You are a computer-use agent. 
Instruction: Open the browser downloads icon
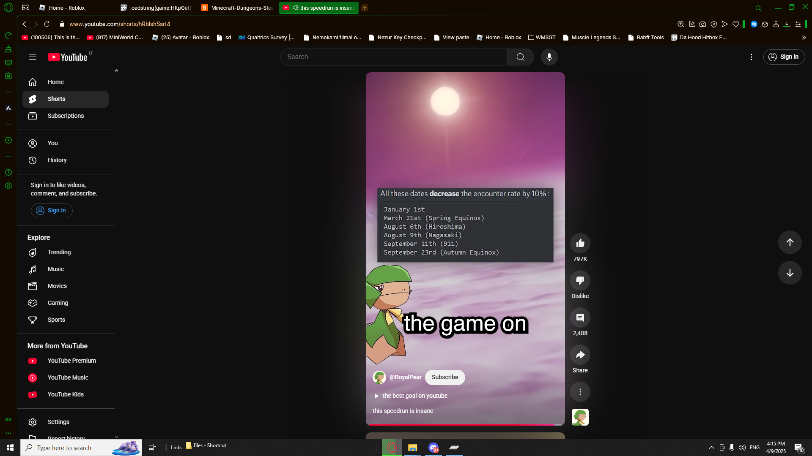(787, 24)
